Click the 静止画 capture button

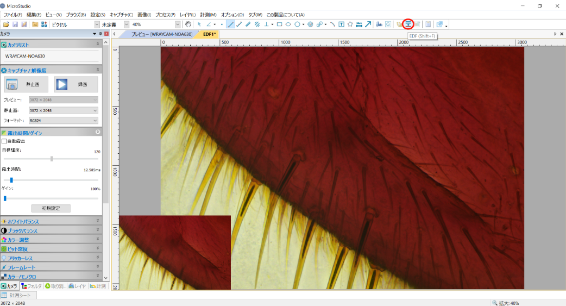point(26,84)
